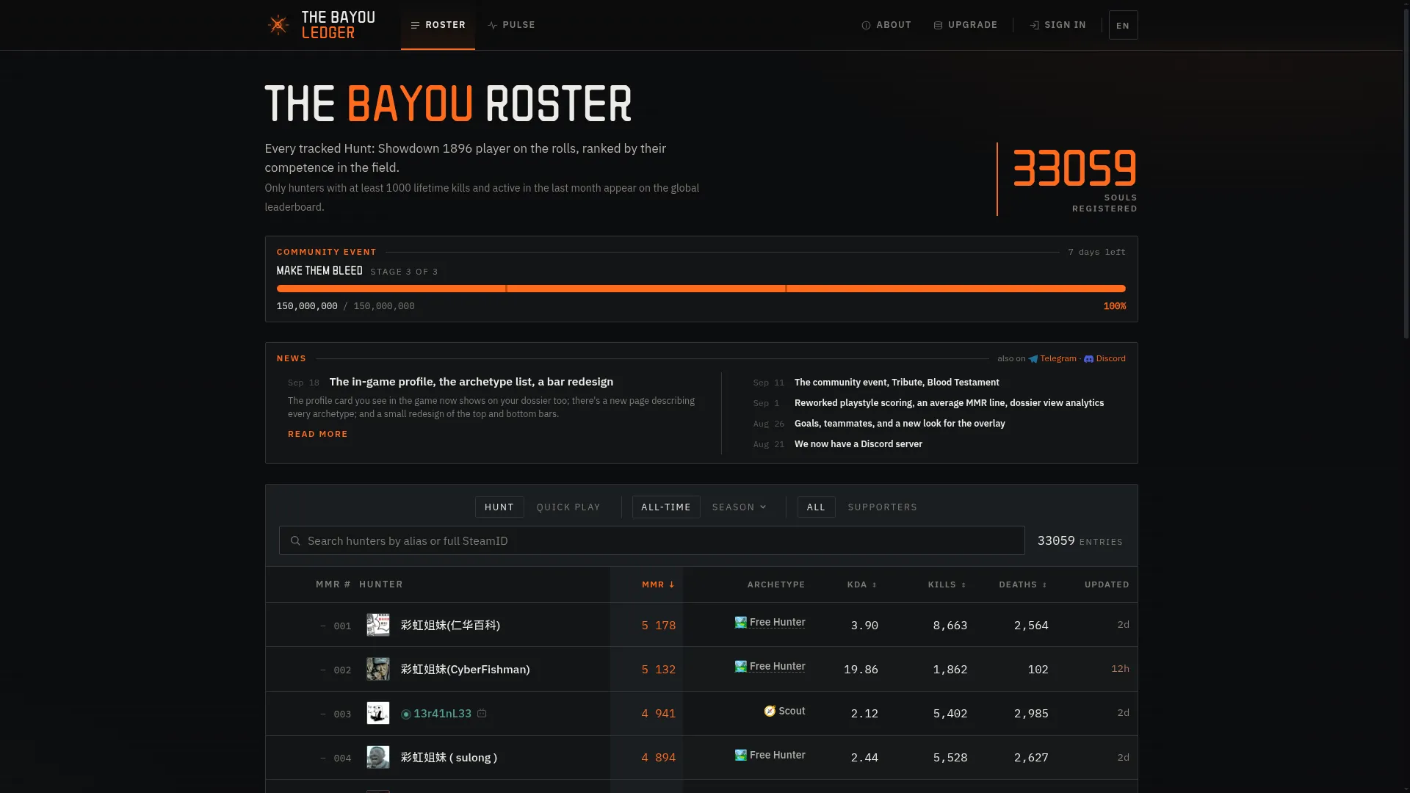Image resolution: width=1410 pixels, height=793 pixels.
Task: Open avatar of 彩虹姐妹(CyberFishman)
Action: point(378,669)
